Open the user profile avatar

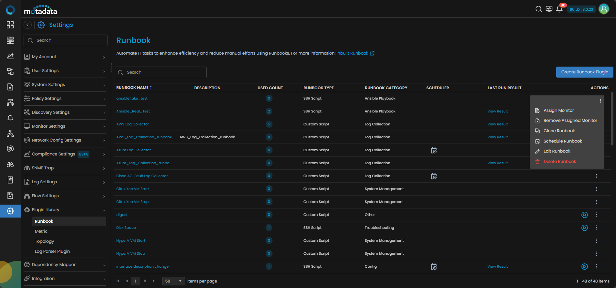click(x=604, y=9)
